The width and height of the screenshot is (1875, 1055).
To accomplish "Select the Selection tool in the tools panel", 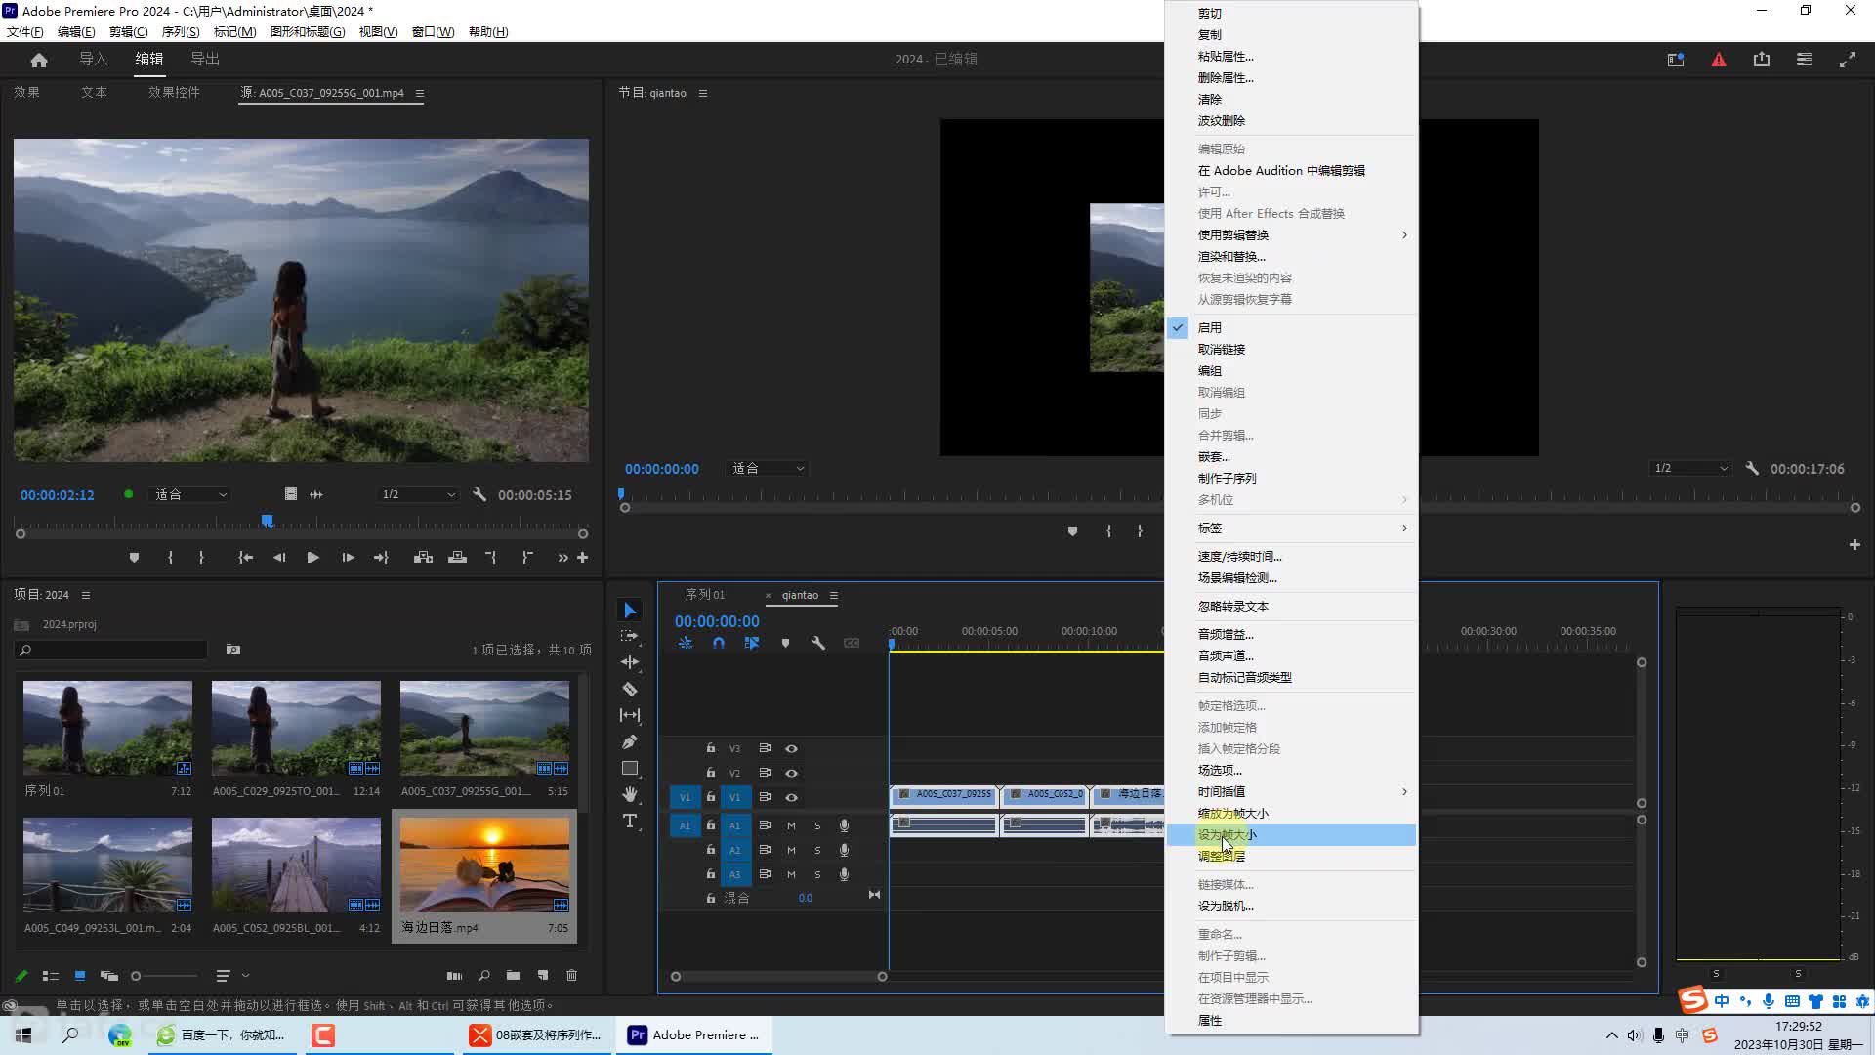I will [630, 611].
